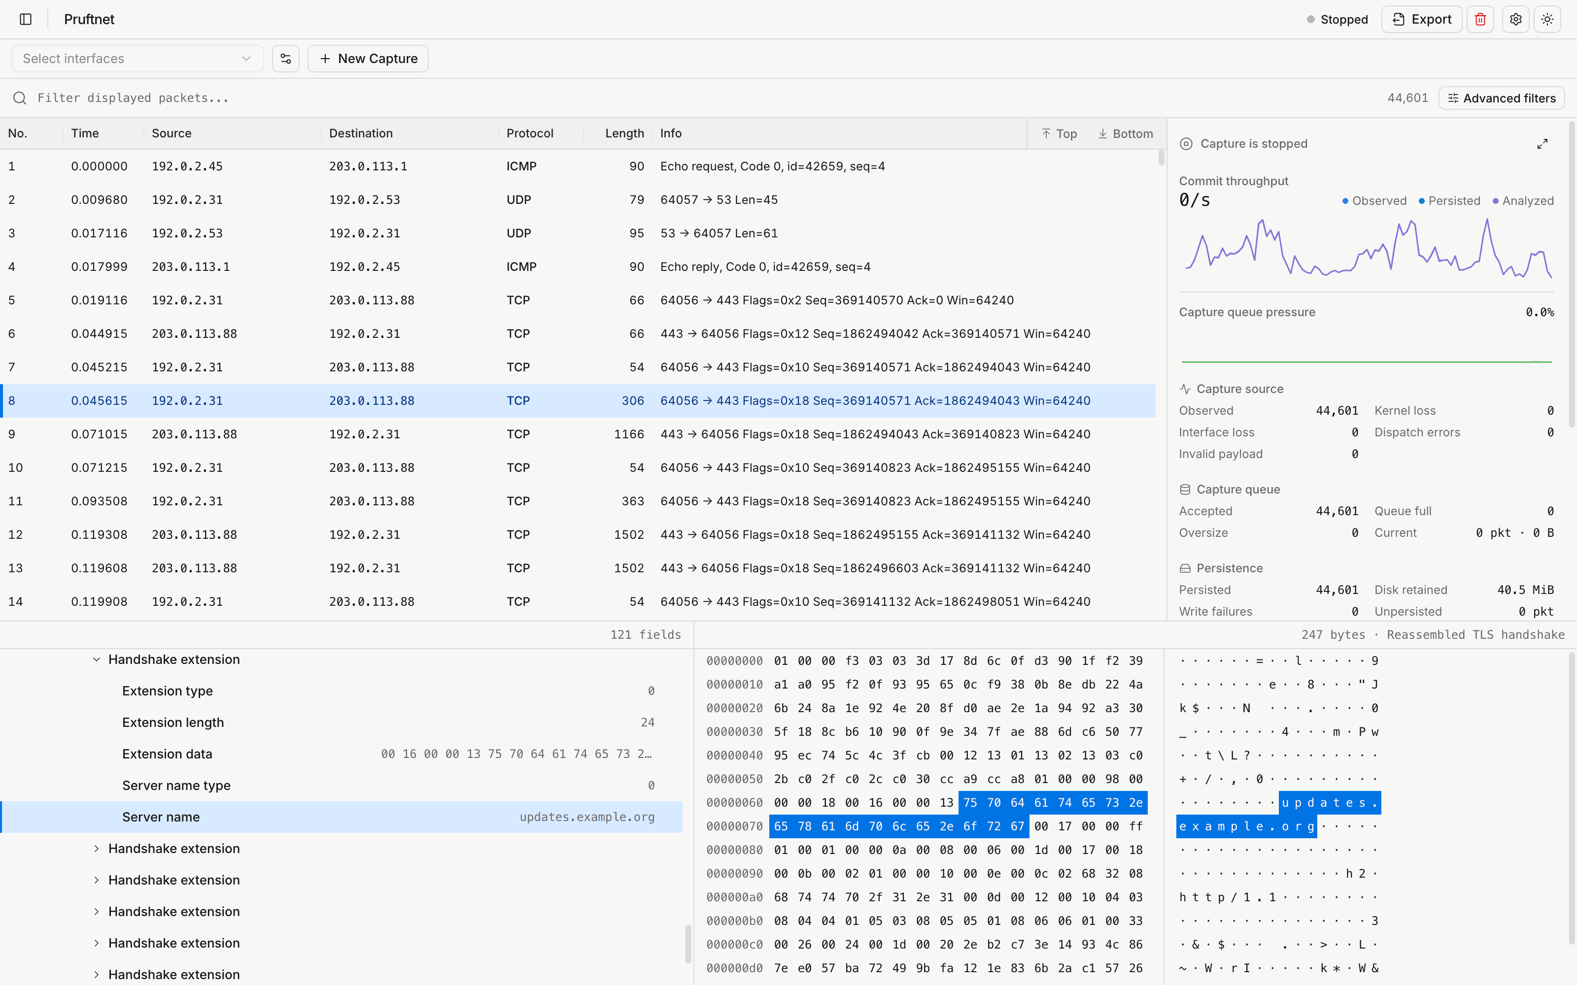Expand the first collapsed Handshake extension

pos(97,848)
